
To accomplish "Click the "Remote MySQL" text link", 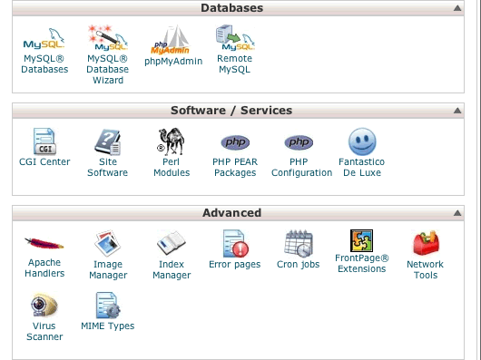I will point(235,63).
